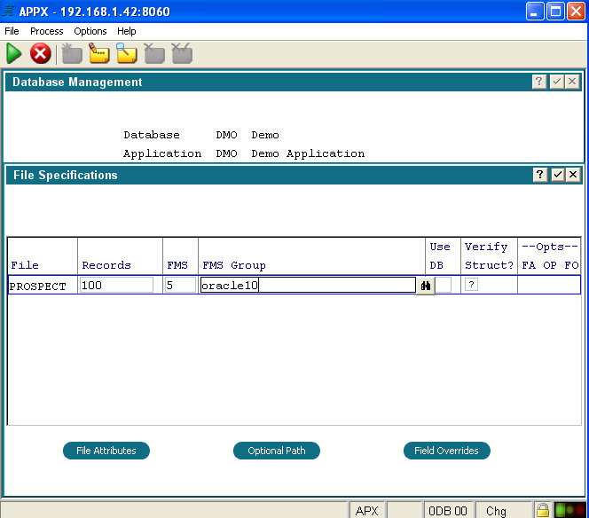Open the binoculars lookup beside FMS Group
The image size is (589, 518).
tap(426, 286)
